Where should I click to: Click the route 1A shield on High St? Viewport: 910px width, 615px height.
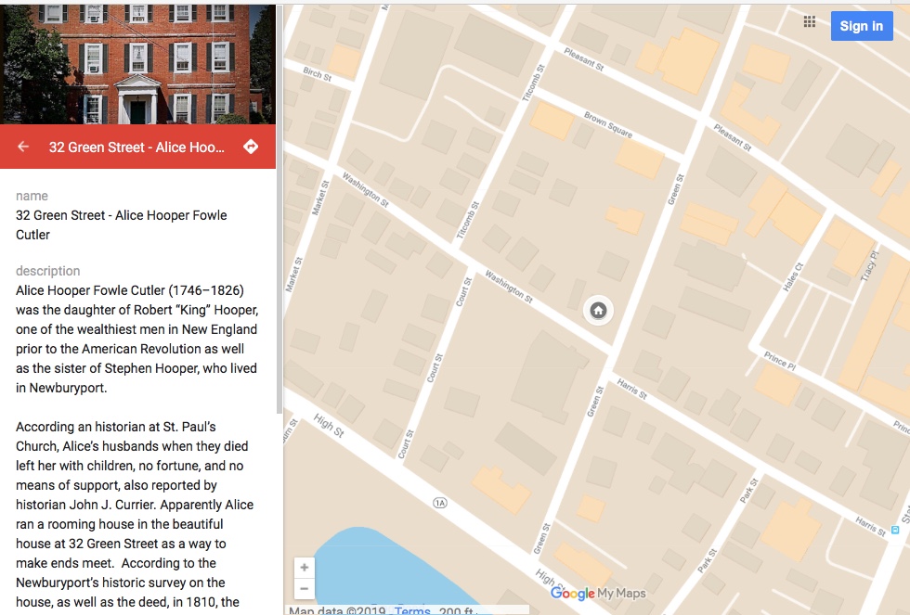(x=439, y=502)
